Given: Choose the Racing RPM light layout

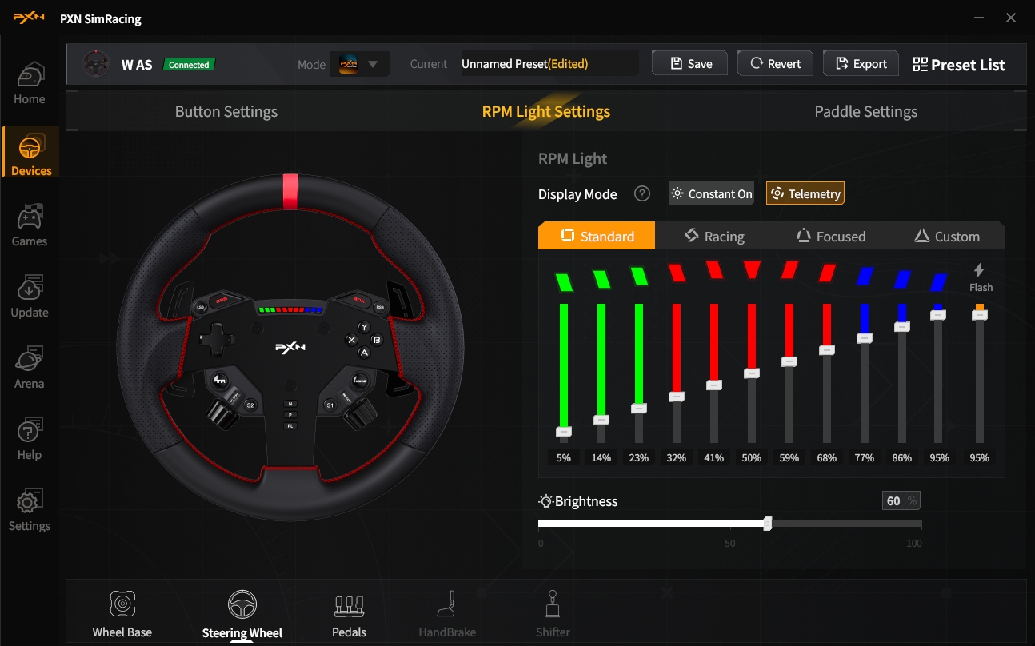Looking at the screenshot, I should point(713,236).
